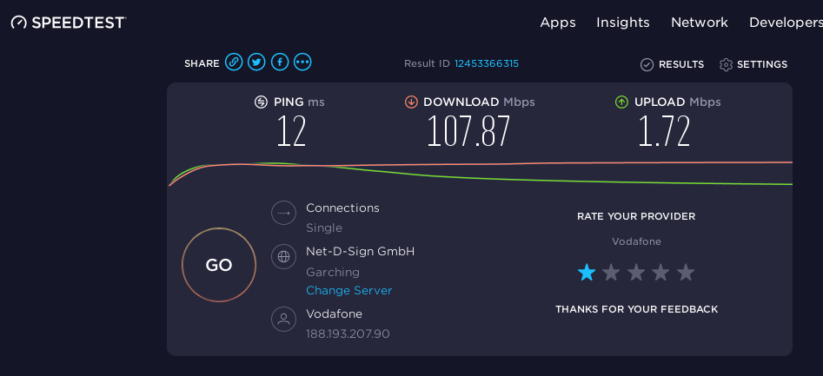Click the Change Server link

point(349,291)
